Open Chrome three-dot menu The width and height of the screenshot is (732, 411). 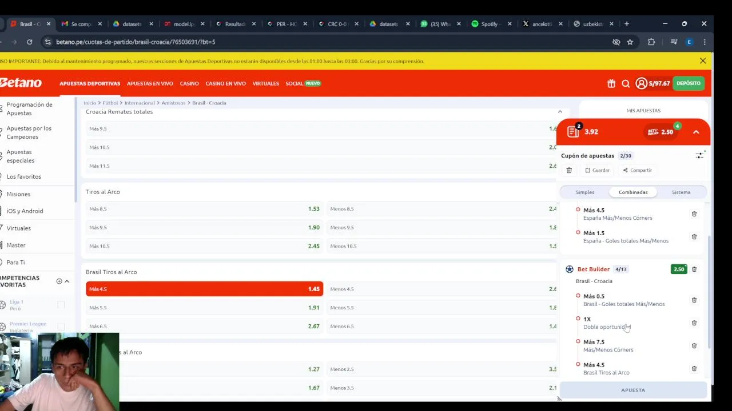(705, 42)
